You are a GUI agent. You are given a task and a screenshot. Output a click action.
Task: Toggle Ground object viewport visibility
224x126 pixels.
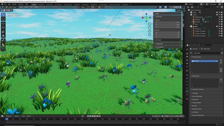219,22
